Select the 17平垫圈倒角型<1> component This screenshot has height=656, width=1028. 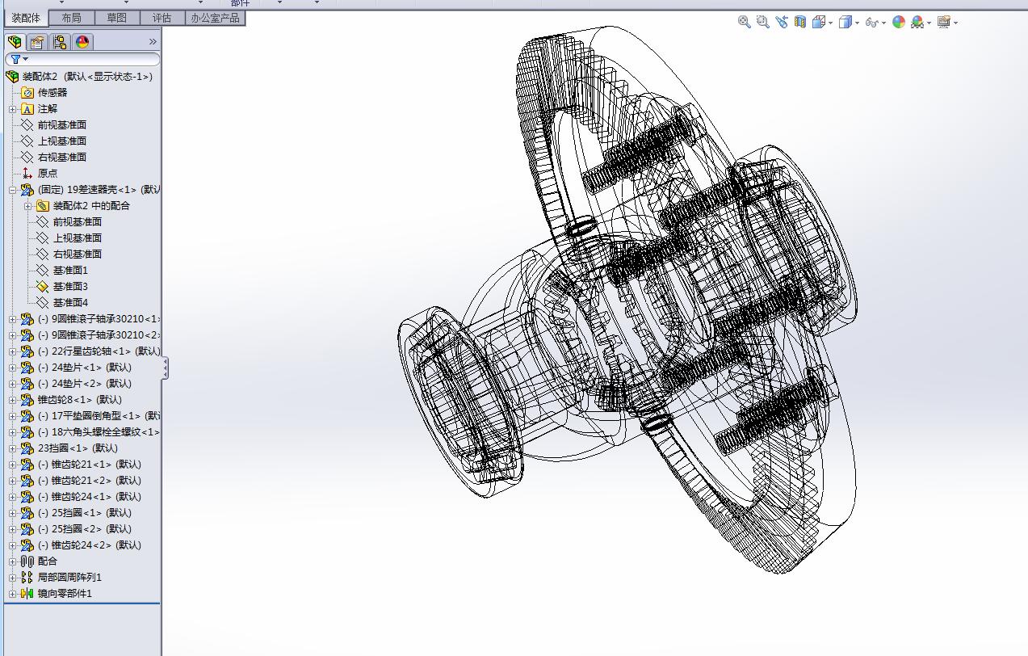pos(99,415)
